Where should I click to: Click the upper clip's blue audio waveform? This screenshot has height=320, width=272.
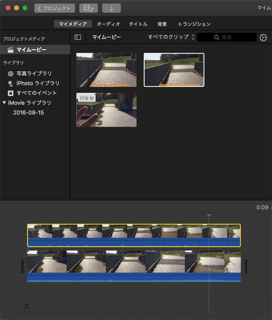(134, 242)
